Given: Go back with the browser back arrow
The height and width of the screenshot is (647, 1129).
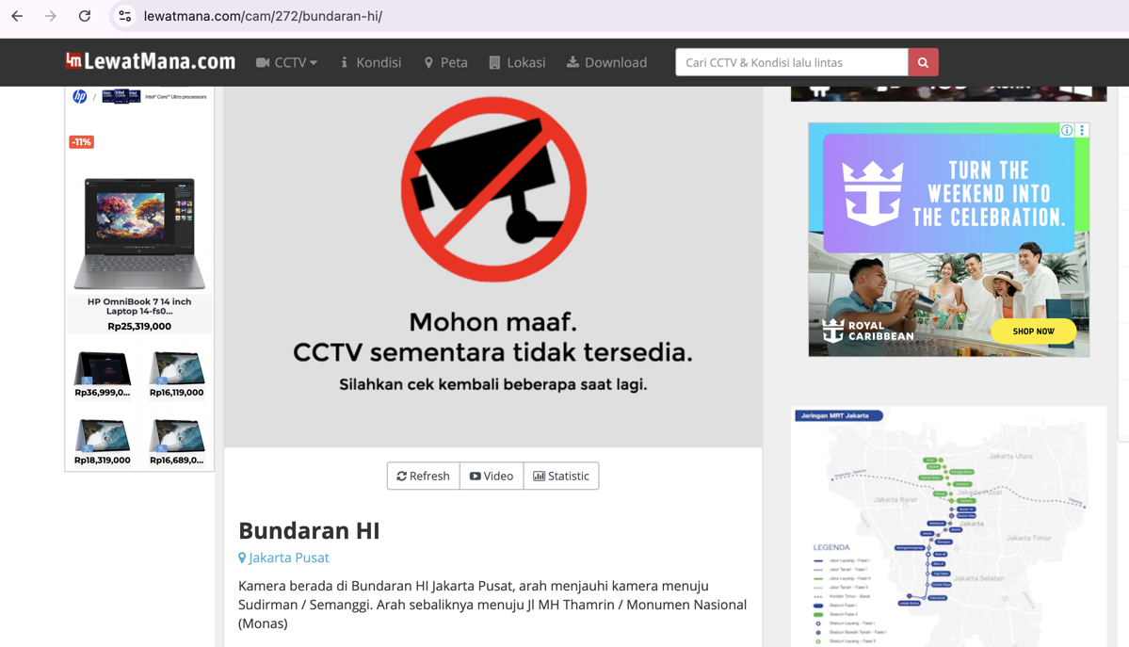Looking at the screenshot, I should click(17, 16).
